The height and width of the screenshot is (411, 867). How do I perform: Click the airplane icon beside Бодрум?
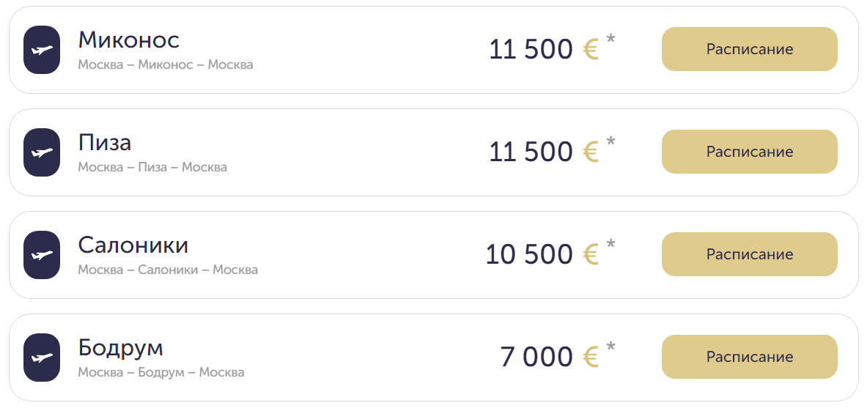(41, 358)
